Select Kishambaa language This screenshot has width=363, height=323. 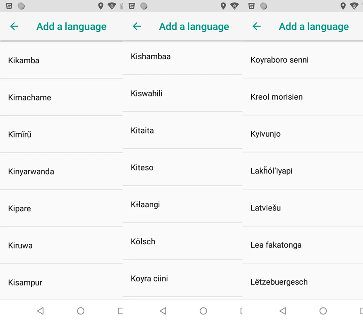(x=182, y=58)
